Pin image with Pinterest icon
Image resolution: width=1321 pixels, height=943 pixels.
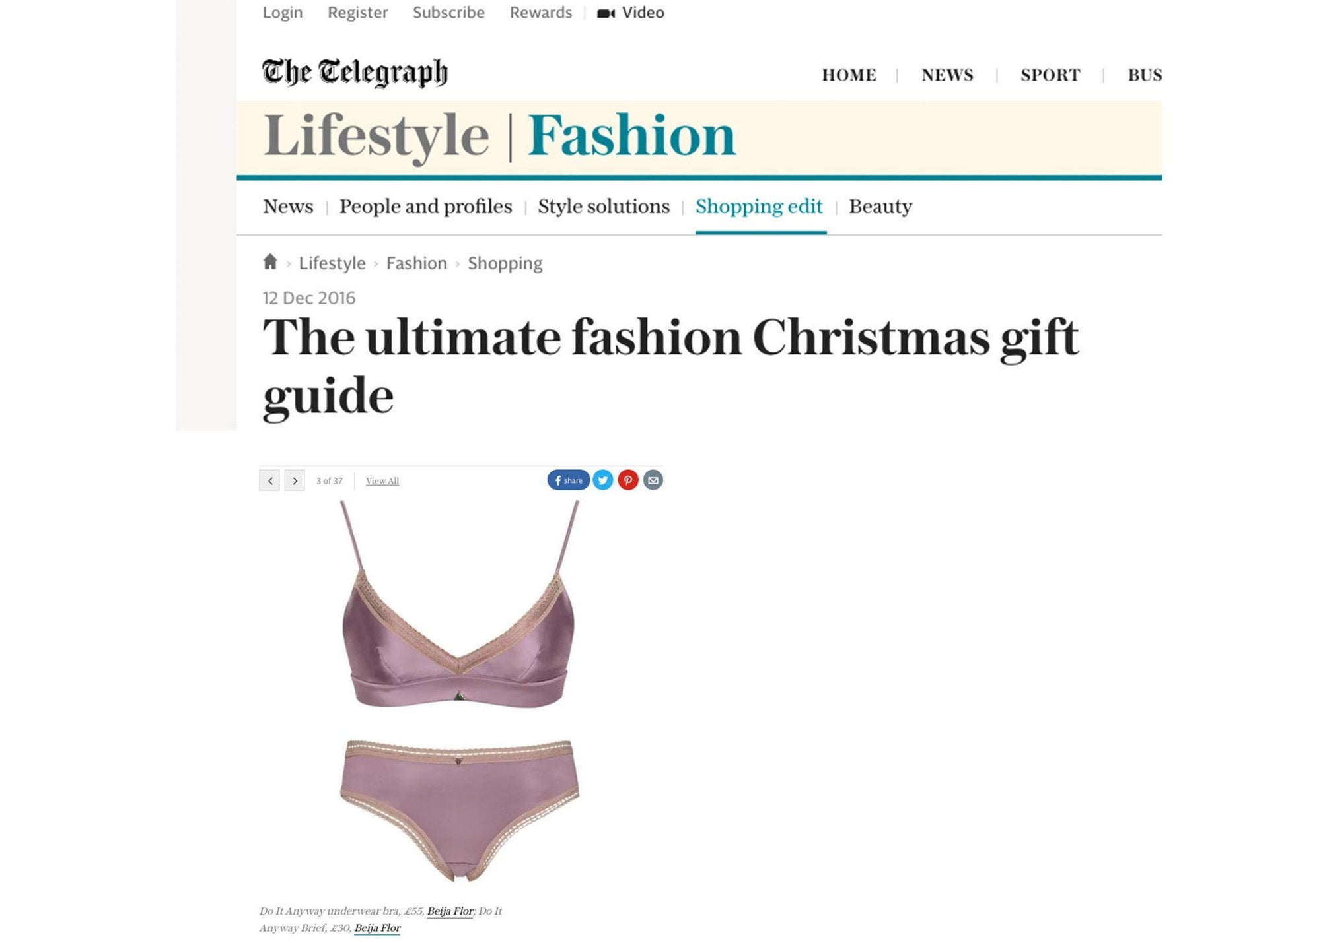coord(628,480)
